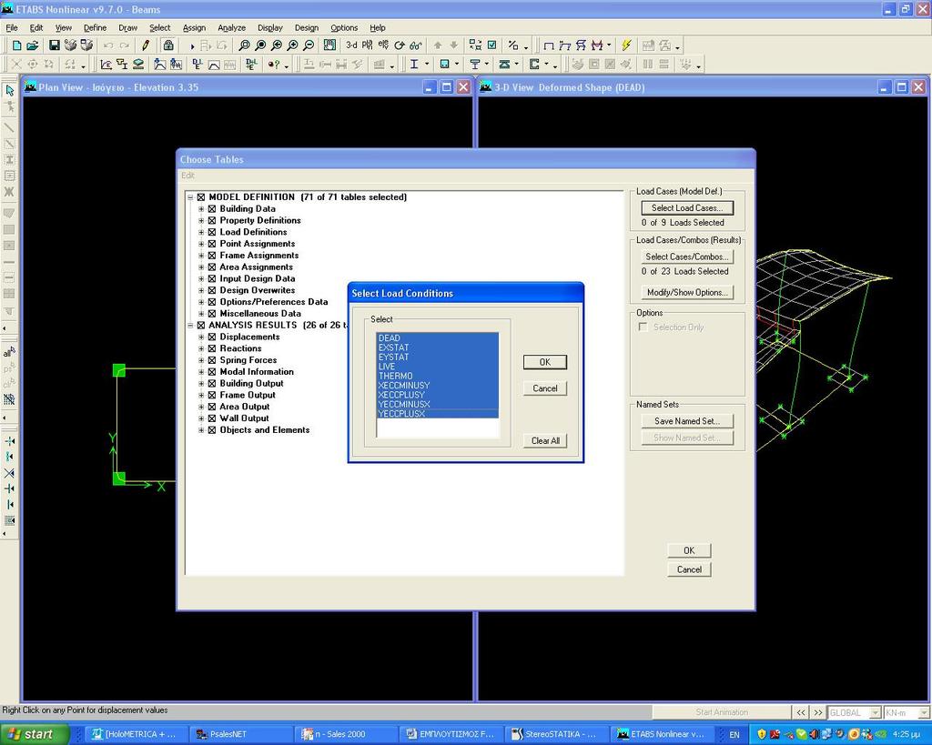The image size is (932, 745).
Task: Expand the Frame Assignments tree node
Action: 201,256
